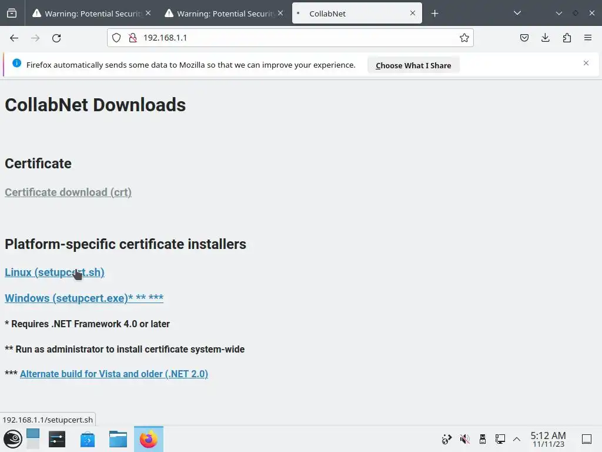
Task: Expand hidden system tray icons
Action: click(517, 439)
